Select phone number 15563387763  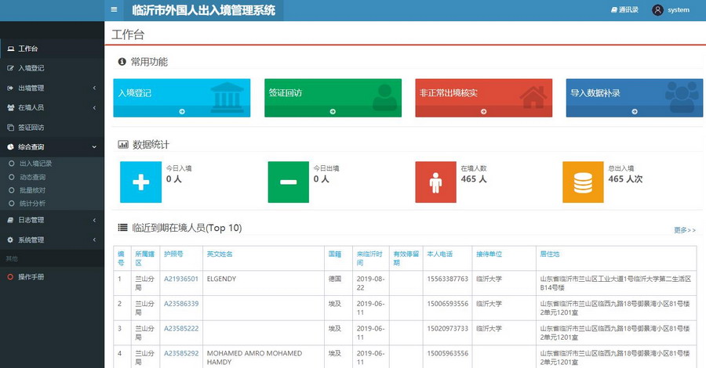tap(448, 279)
